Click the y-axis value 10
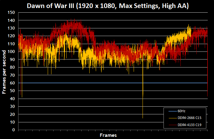 click(12, 122)
